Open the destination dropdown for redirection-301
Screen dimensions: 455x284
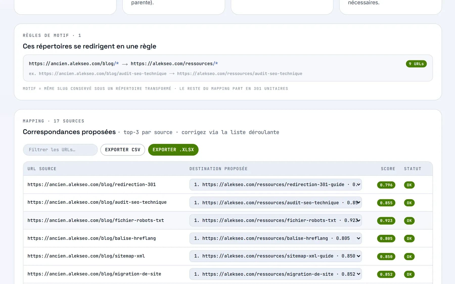click(276, 185)
